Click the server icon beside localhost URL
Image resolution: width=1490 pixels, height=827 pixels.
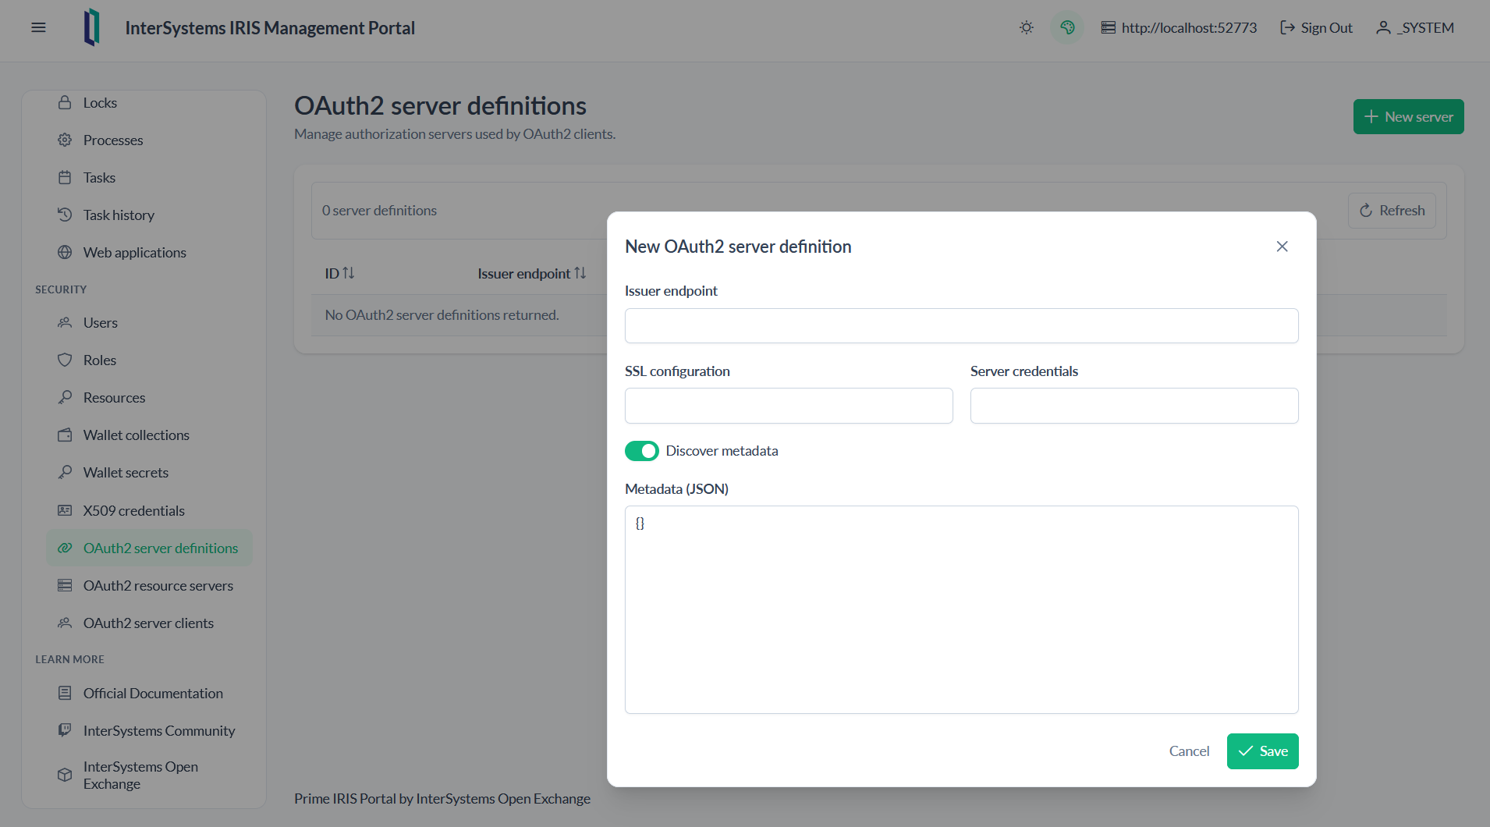pyautogui.click(x=1108, y=28)
